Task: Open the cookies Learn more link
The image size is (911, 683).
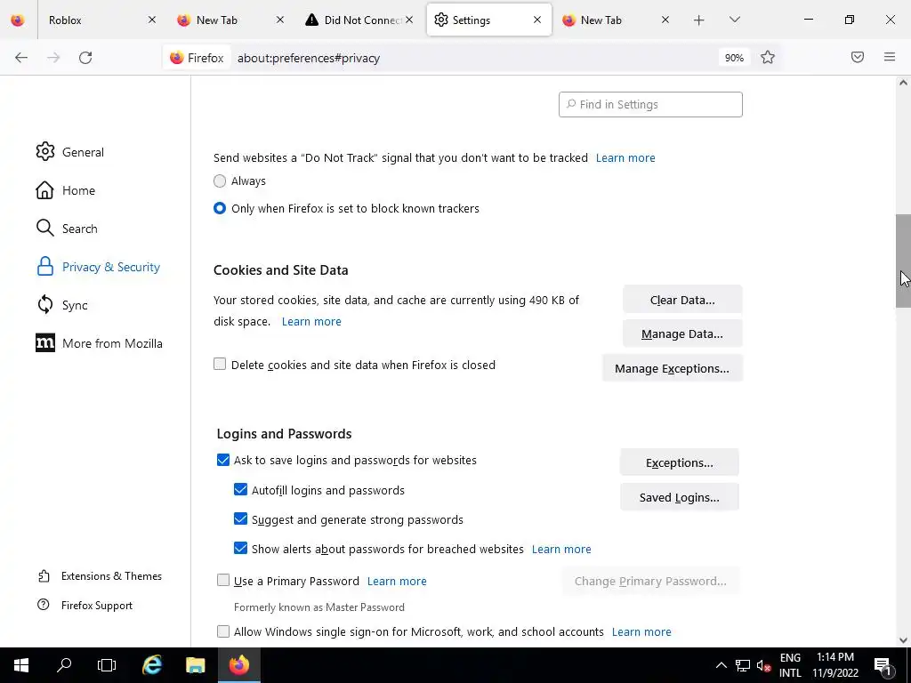Action: 311,322
